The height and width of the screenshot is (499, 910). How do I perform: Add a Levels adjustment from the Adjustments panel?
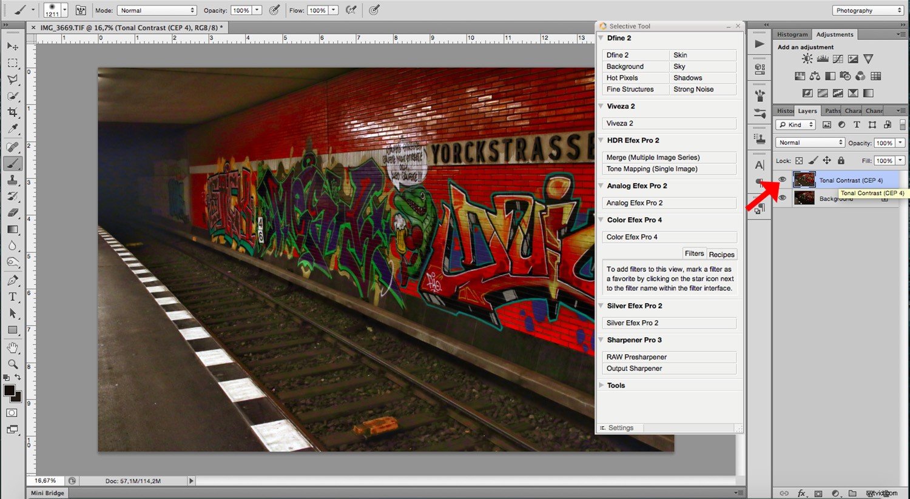pyautogui.click(x=823, y=59)
